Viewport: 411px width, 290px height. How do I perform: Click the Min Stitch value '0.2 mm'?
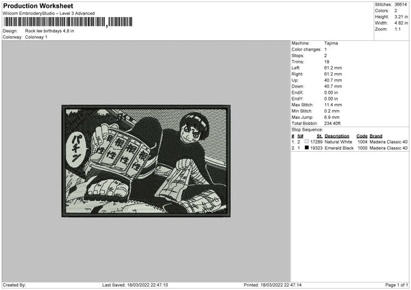[x=332, y=111]
